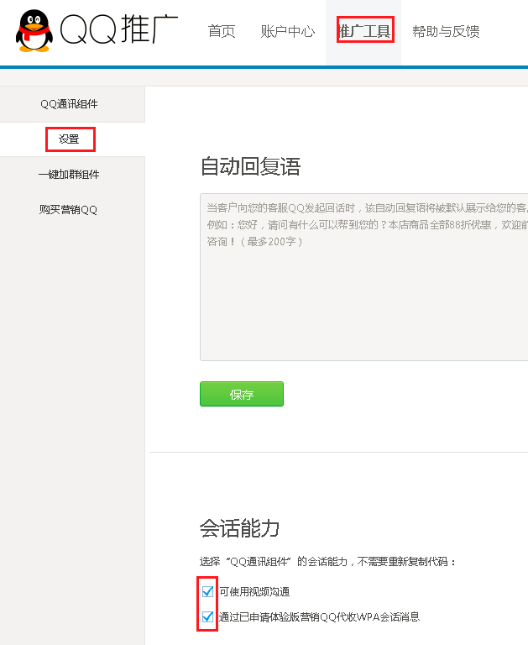Toggle 可使用视频沟通 checkbox
Image resolution: width=528 pixels, height=645 pixels.
click(207, 591)
